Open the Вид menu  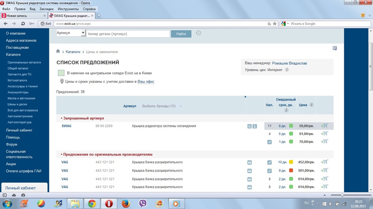point(32,9)
